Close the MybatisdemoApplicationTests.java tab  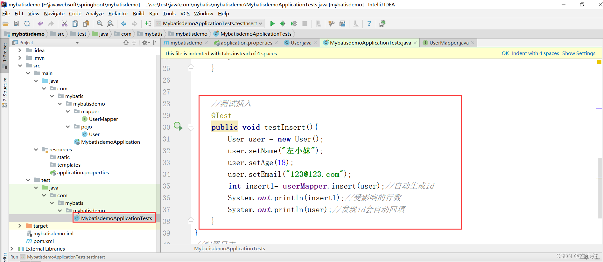pos(415,43)
